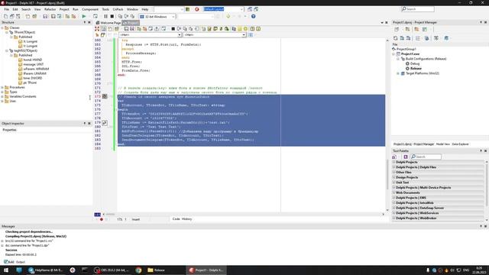This screenshot has height=275, width=489.
Task: Open the Default Layout dropdown
Action: (241, 9)
